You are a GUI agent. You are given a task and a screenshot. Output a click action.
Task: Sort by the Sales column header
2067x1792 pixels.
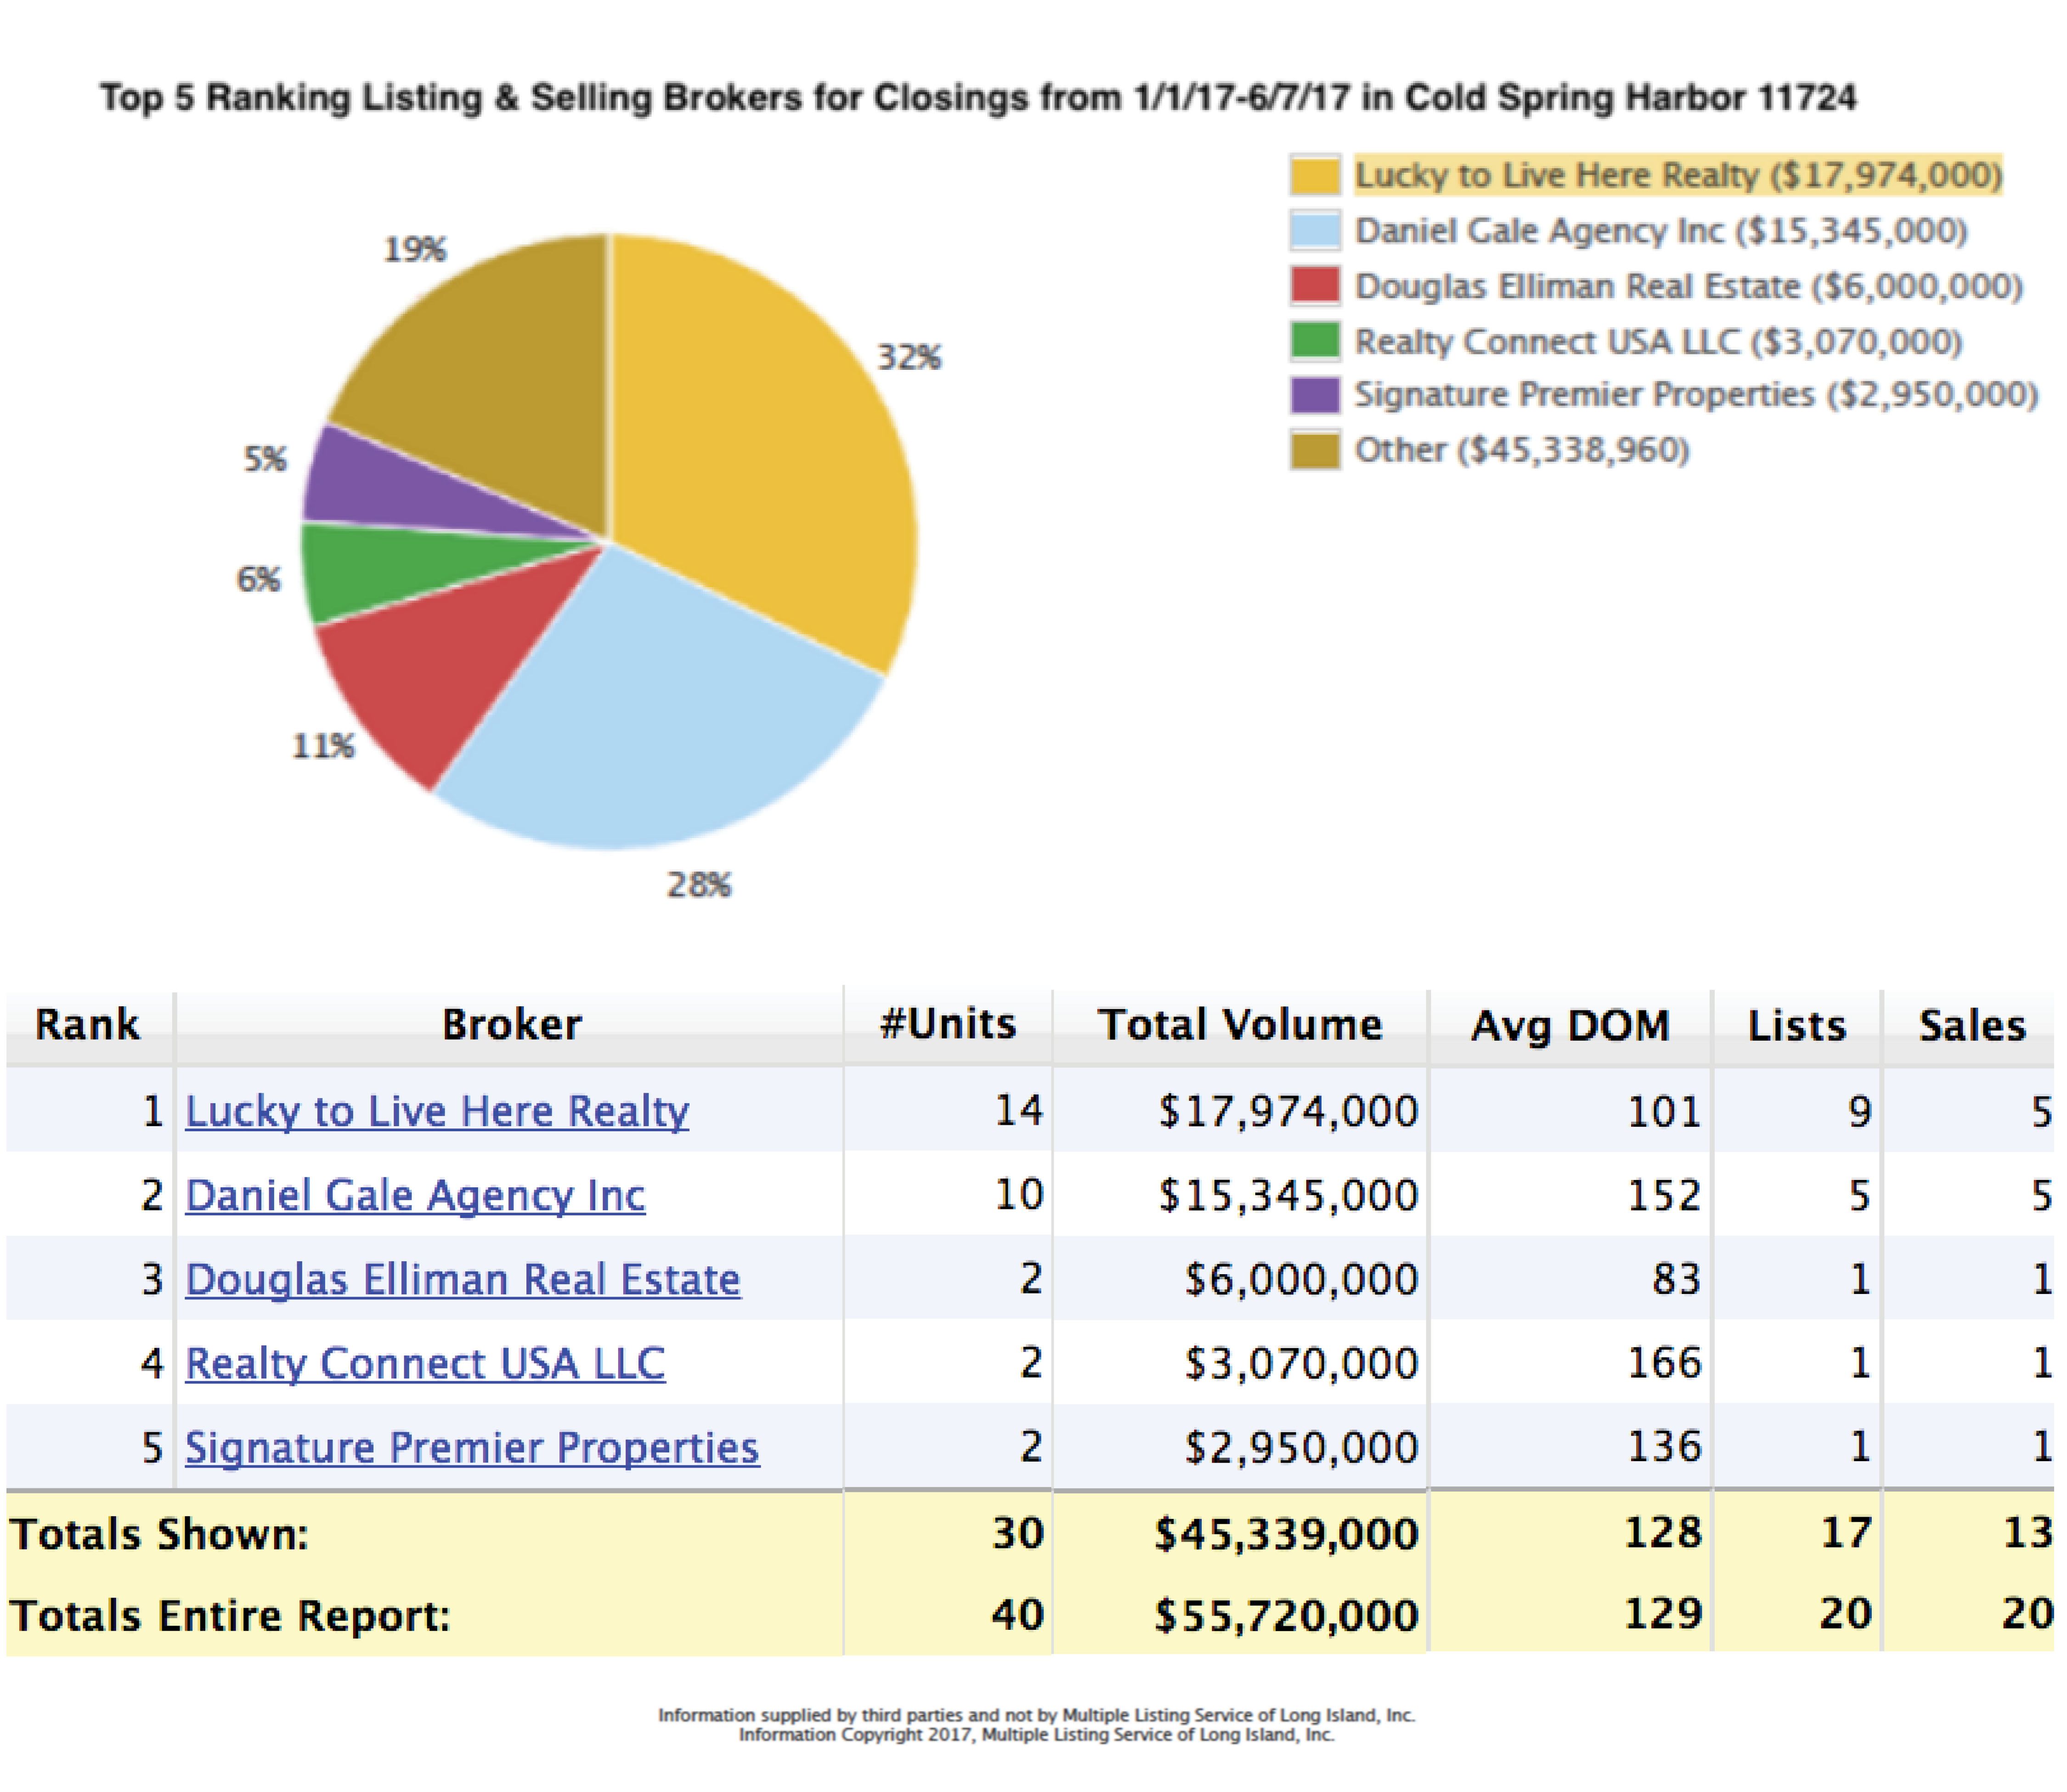1972,1026
